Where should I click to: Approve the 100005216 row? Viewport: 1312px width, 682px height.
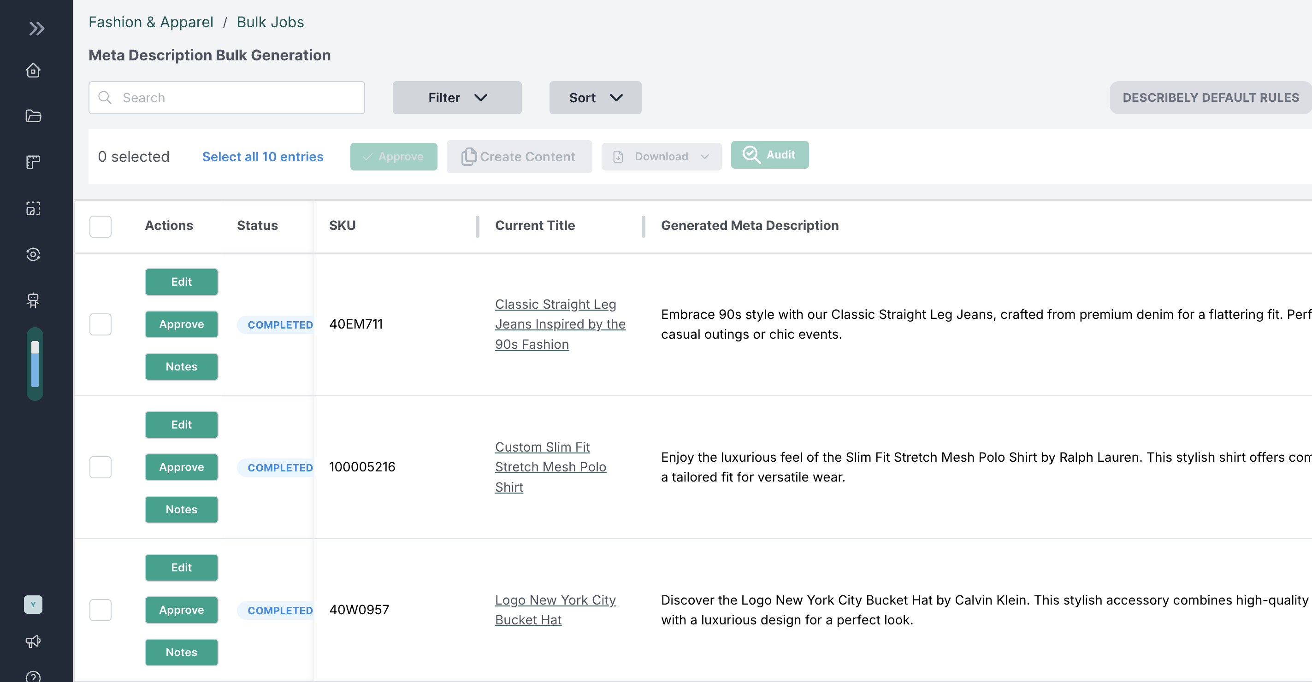click(x=181, y=467)
